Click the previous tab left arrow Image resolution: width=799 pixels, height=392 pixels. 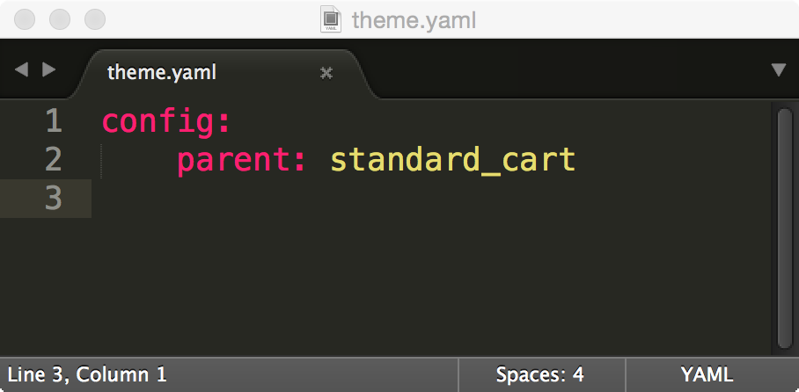click(21, 69)
